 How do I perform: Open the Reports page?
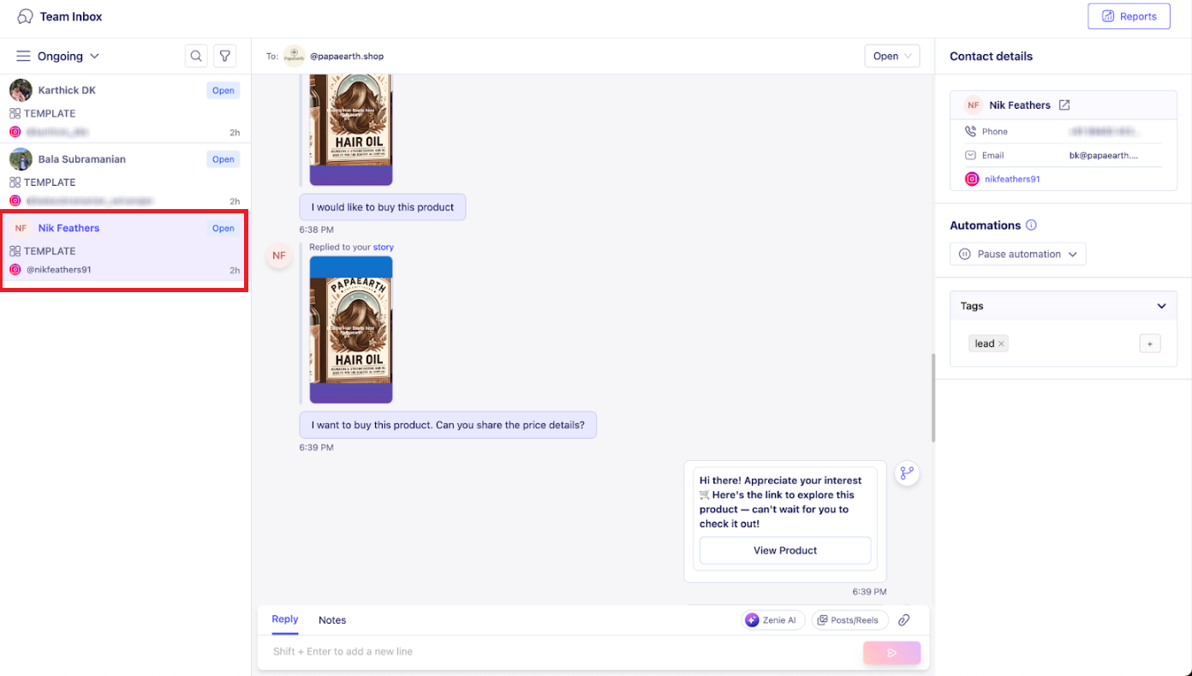click(x=1129, y=16)
